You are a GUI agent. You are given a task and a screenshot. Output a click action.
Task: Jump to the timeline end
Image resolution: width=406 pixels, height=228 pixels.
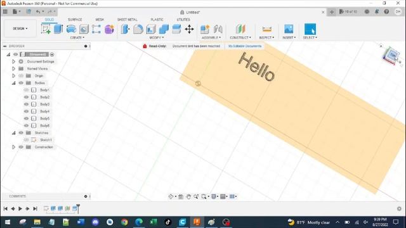coord(36,208)
